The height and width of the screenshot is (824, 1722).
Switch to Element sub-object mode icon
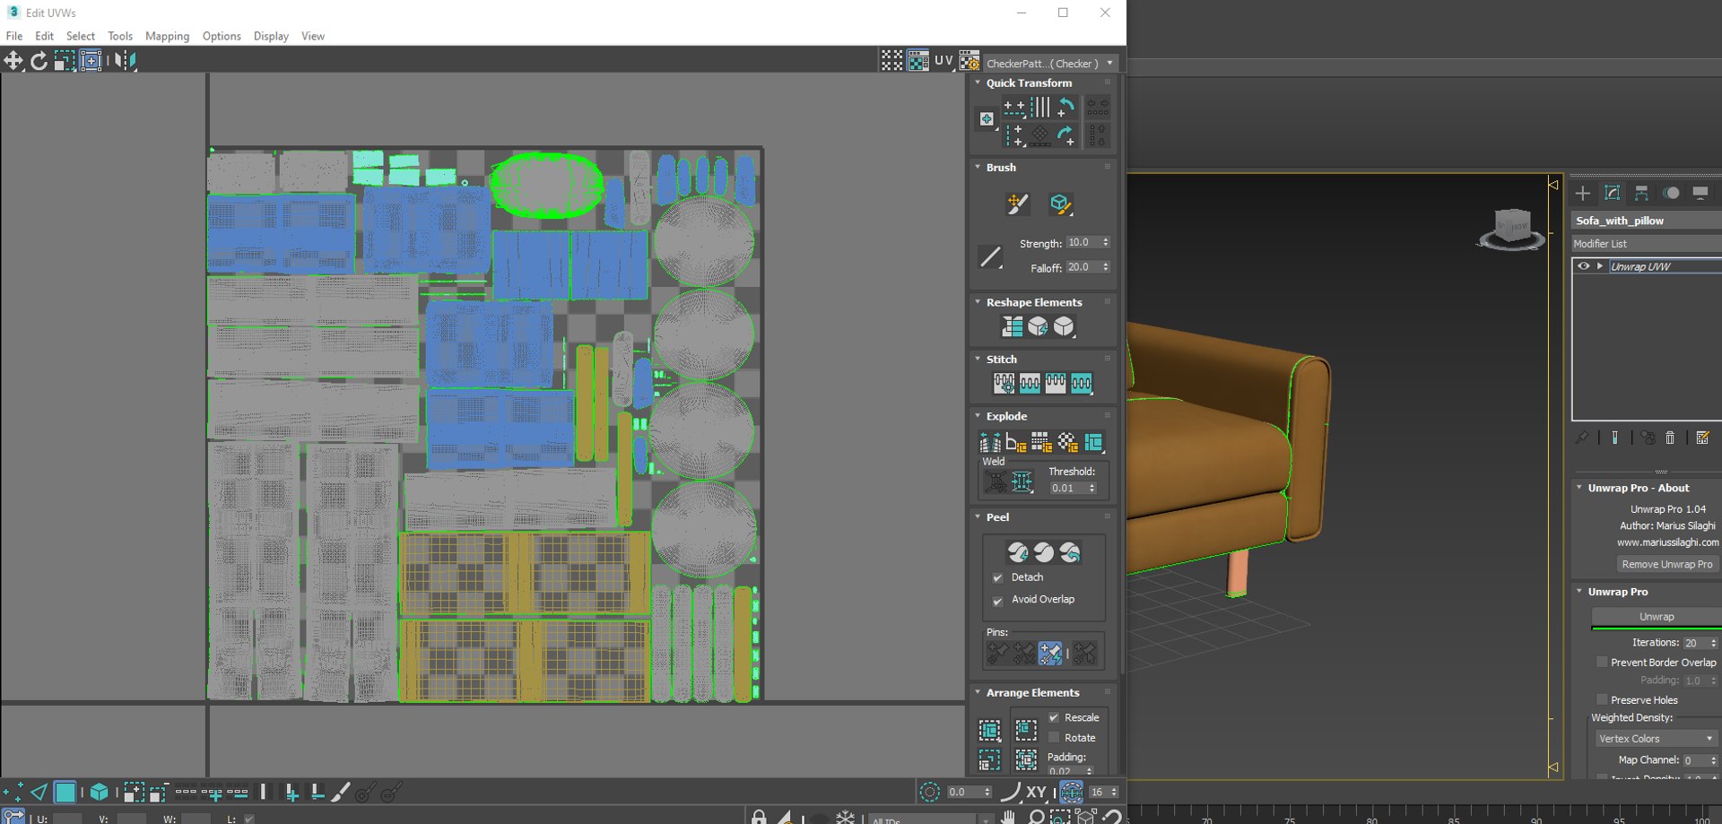click(99, 792)
